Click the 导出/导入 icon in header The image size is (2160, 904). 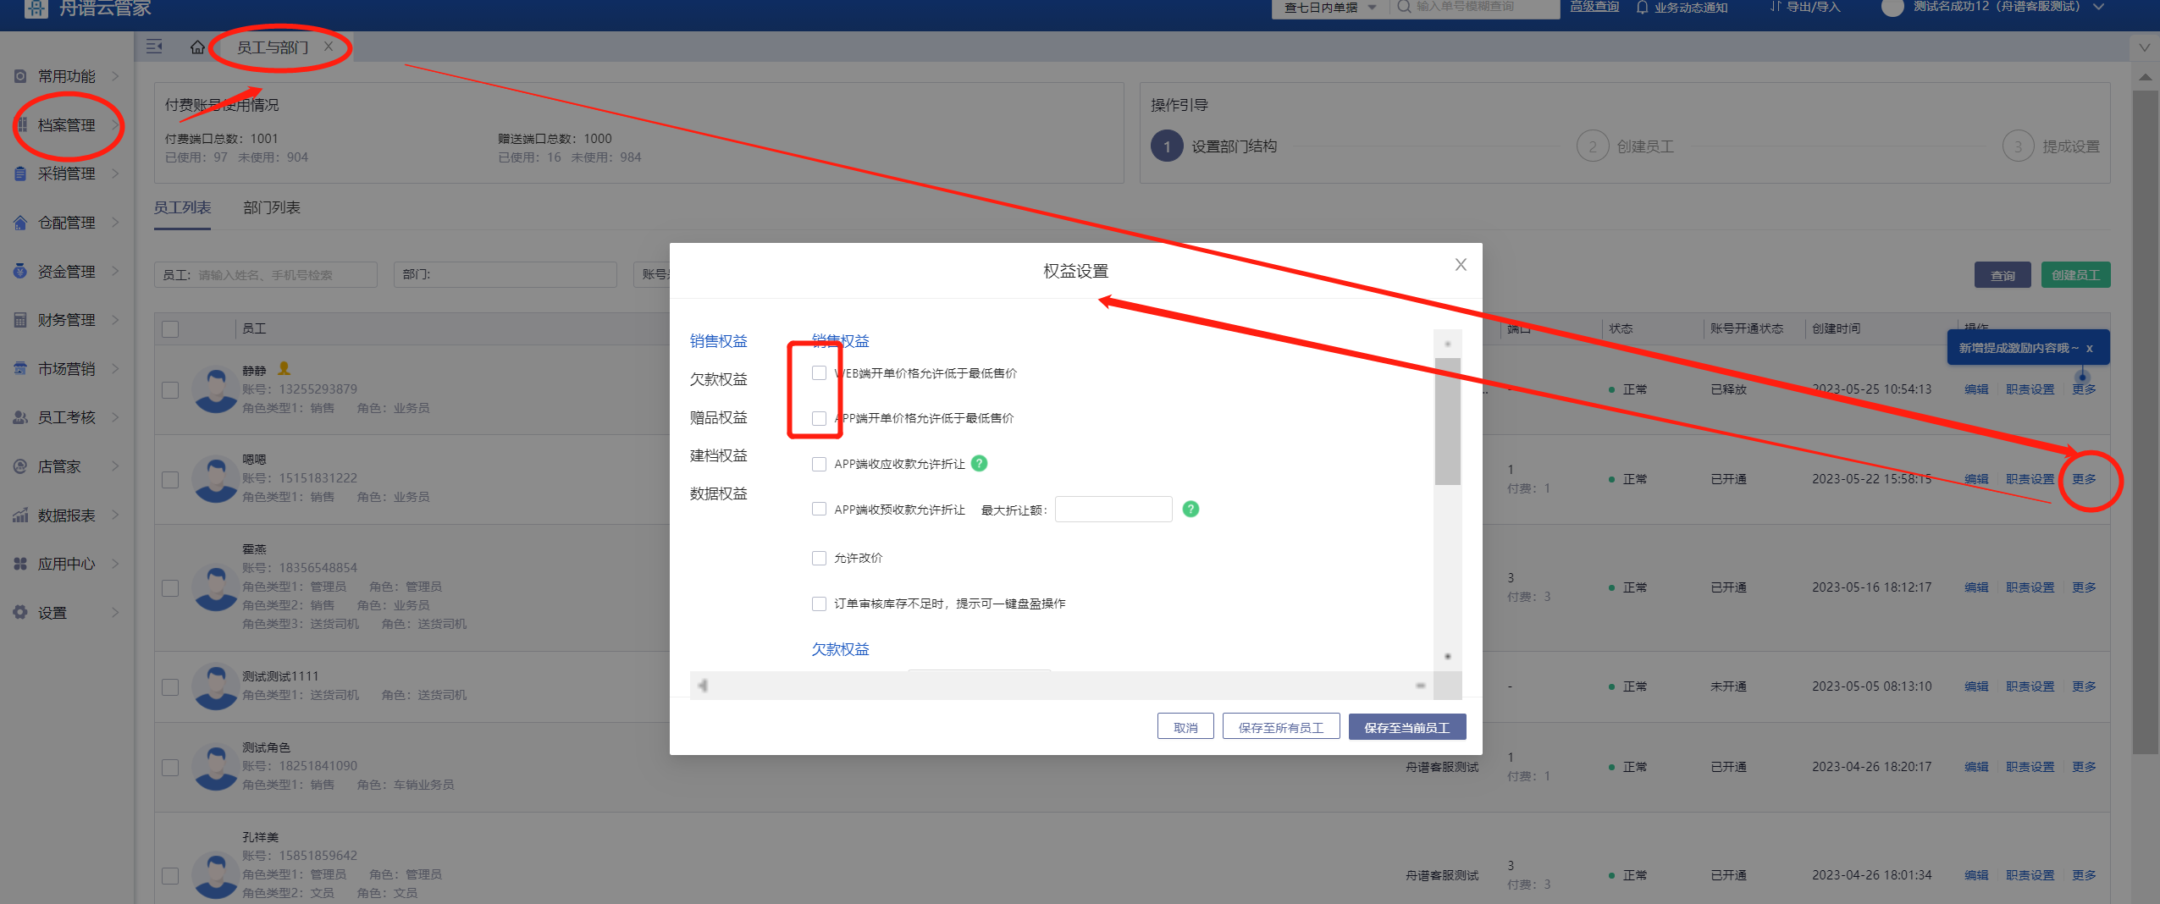pos(1776,7)
